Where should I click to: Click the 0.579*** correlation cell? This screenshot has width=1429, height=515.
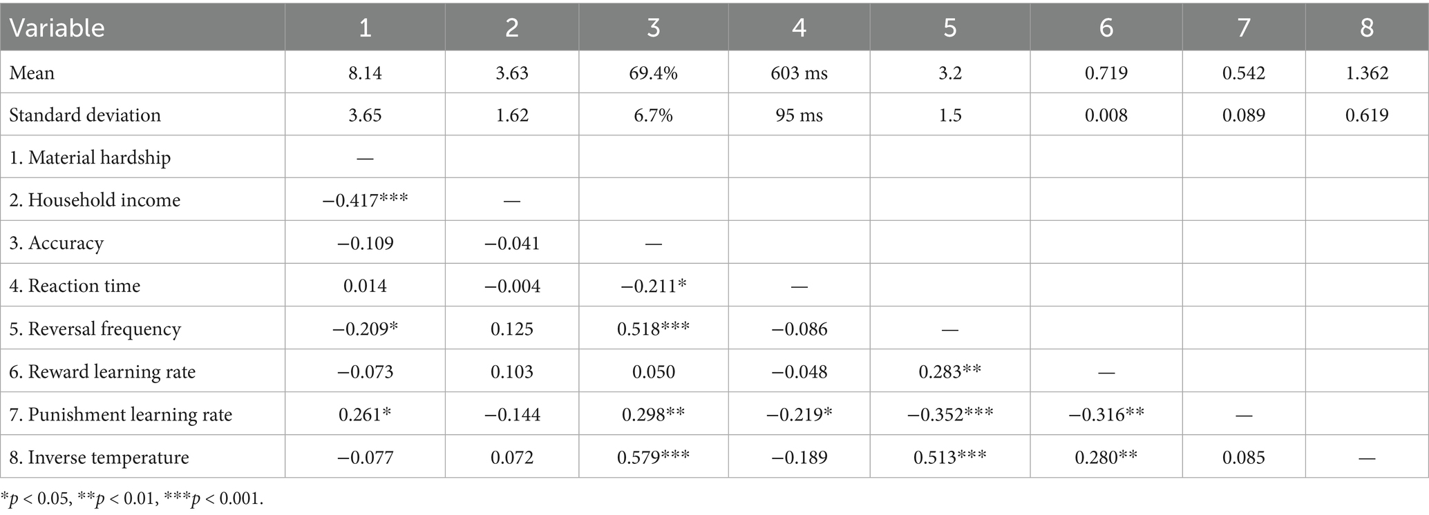pyautogui.click(x=654, y=457)
